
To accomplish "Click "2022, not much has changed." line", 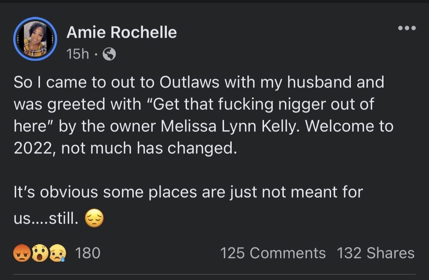I will coord(124,148).
